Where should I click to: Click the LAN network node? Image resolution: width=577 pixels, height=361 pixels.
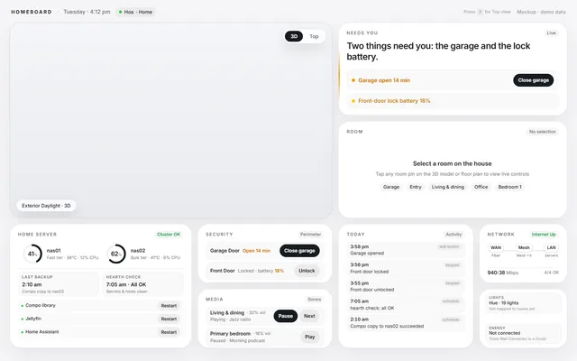pyautogui.click(x=551, y=247)
